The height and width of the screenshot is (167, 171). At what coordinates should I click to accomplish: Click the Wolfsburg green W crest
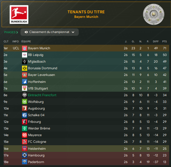tap(24, 102)
